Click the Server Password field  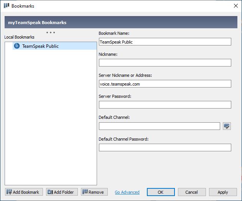pyautogui.click(x=165, y=105)
